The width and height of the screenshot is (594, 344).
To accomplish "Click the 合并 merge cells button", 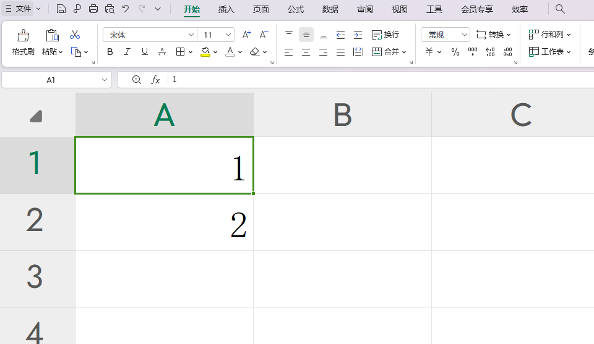I will point(389,52).
